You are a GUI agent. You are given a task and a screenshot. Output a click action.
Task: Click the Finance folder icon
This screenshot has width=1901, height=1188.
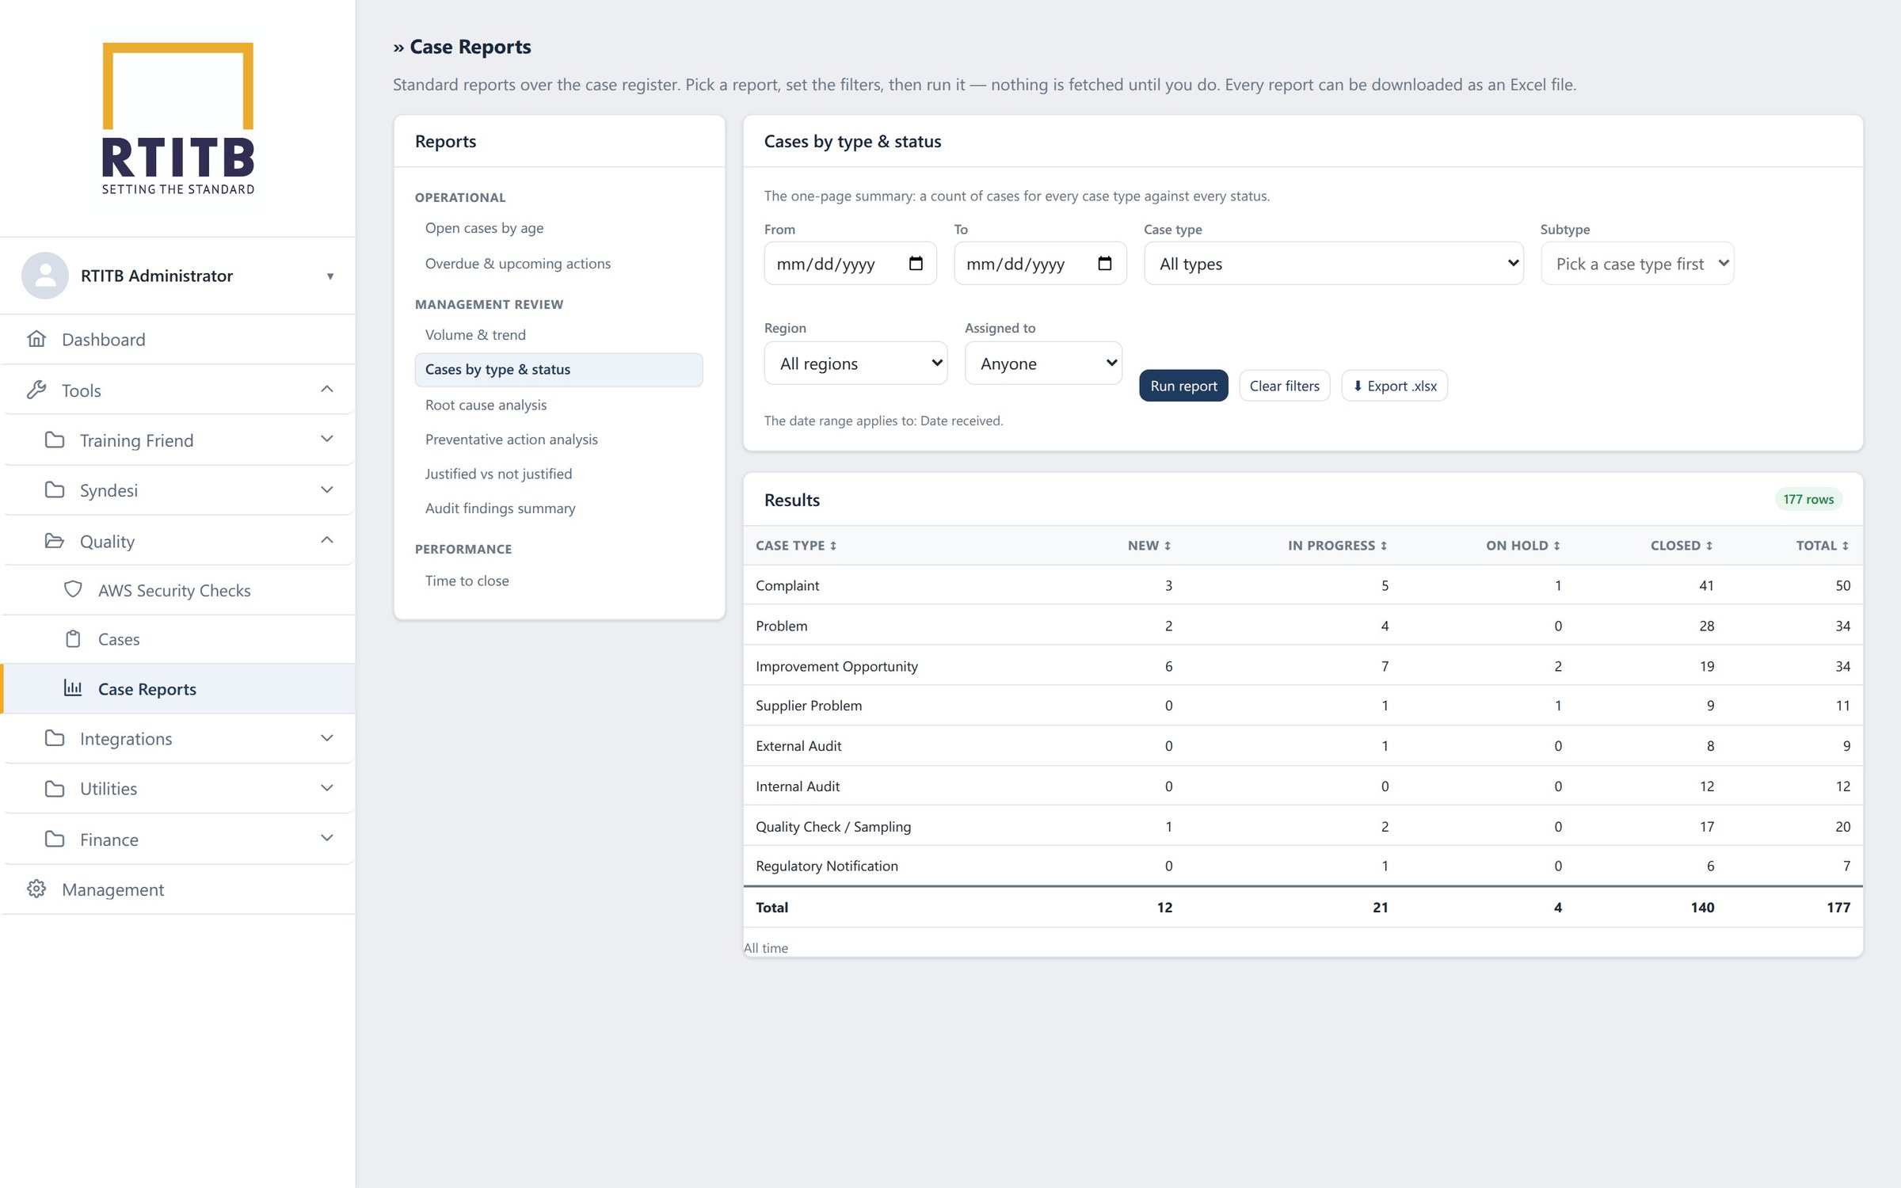pyautogui.click(x=55, y=839)
